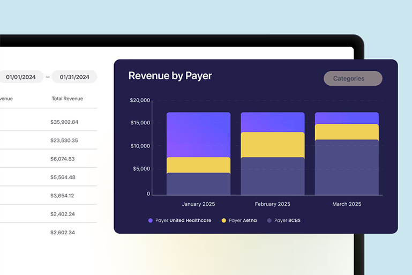Select the $3,654.12 revenue cell
Viewport: 412px width, 275px height.
(x=62, y=196)
